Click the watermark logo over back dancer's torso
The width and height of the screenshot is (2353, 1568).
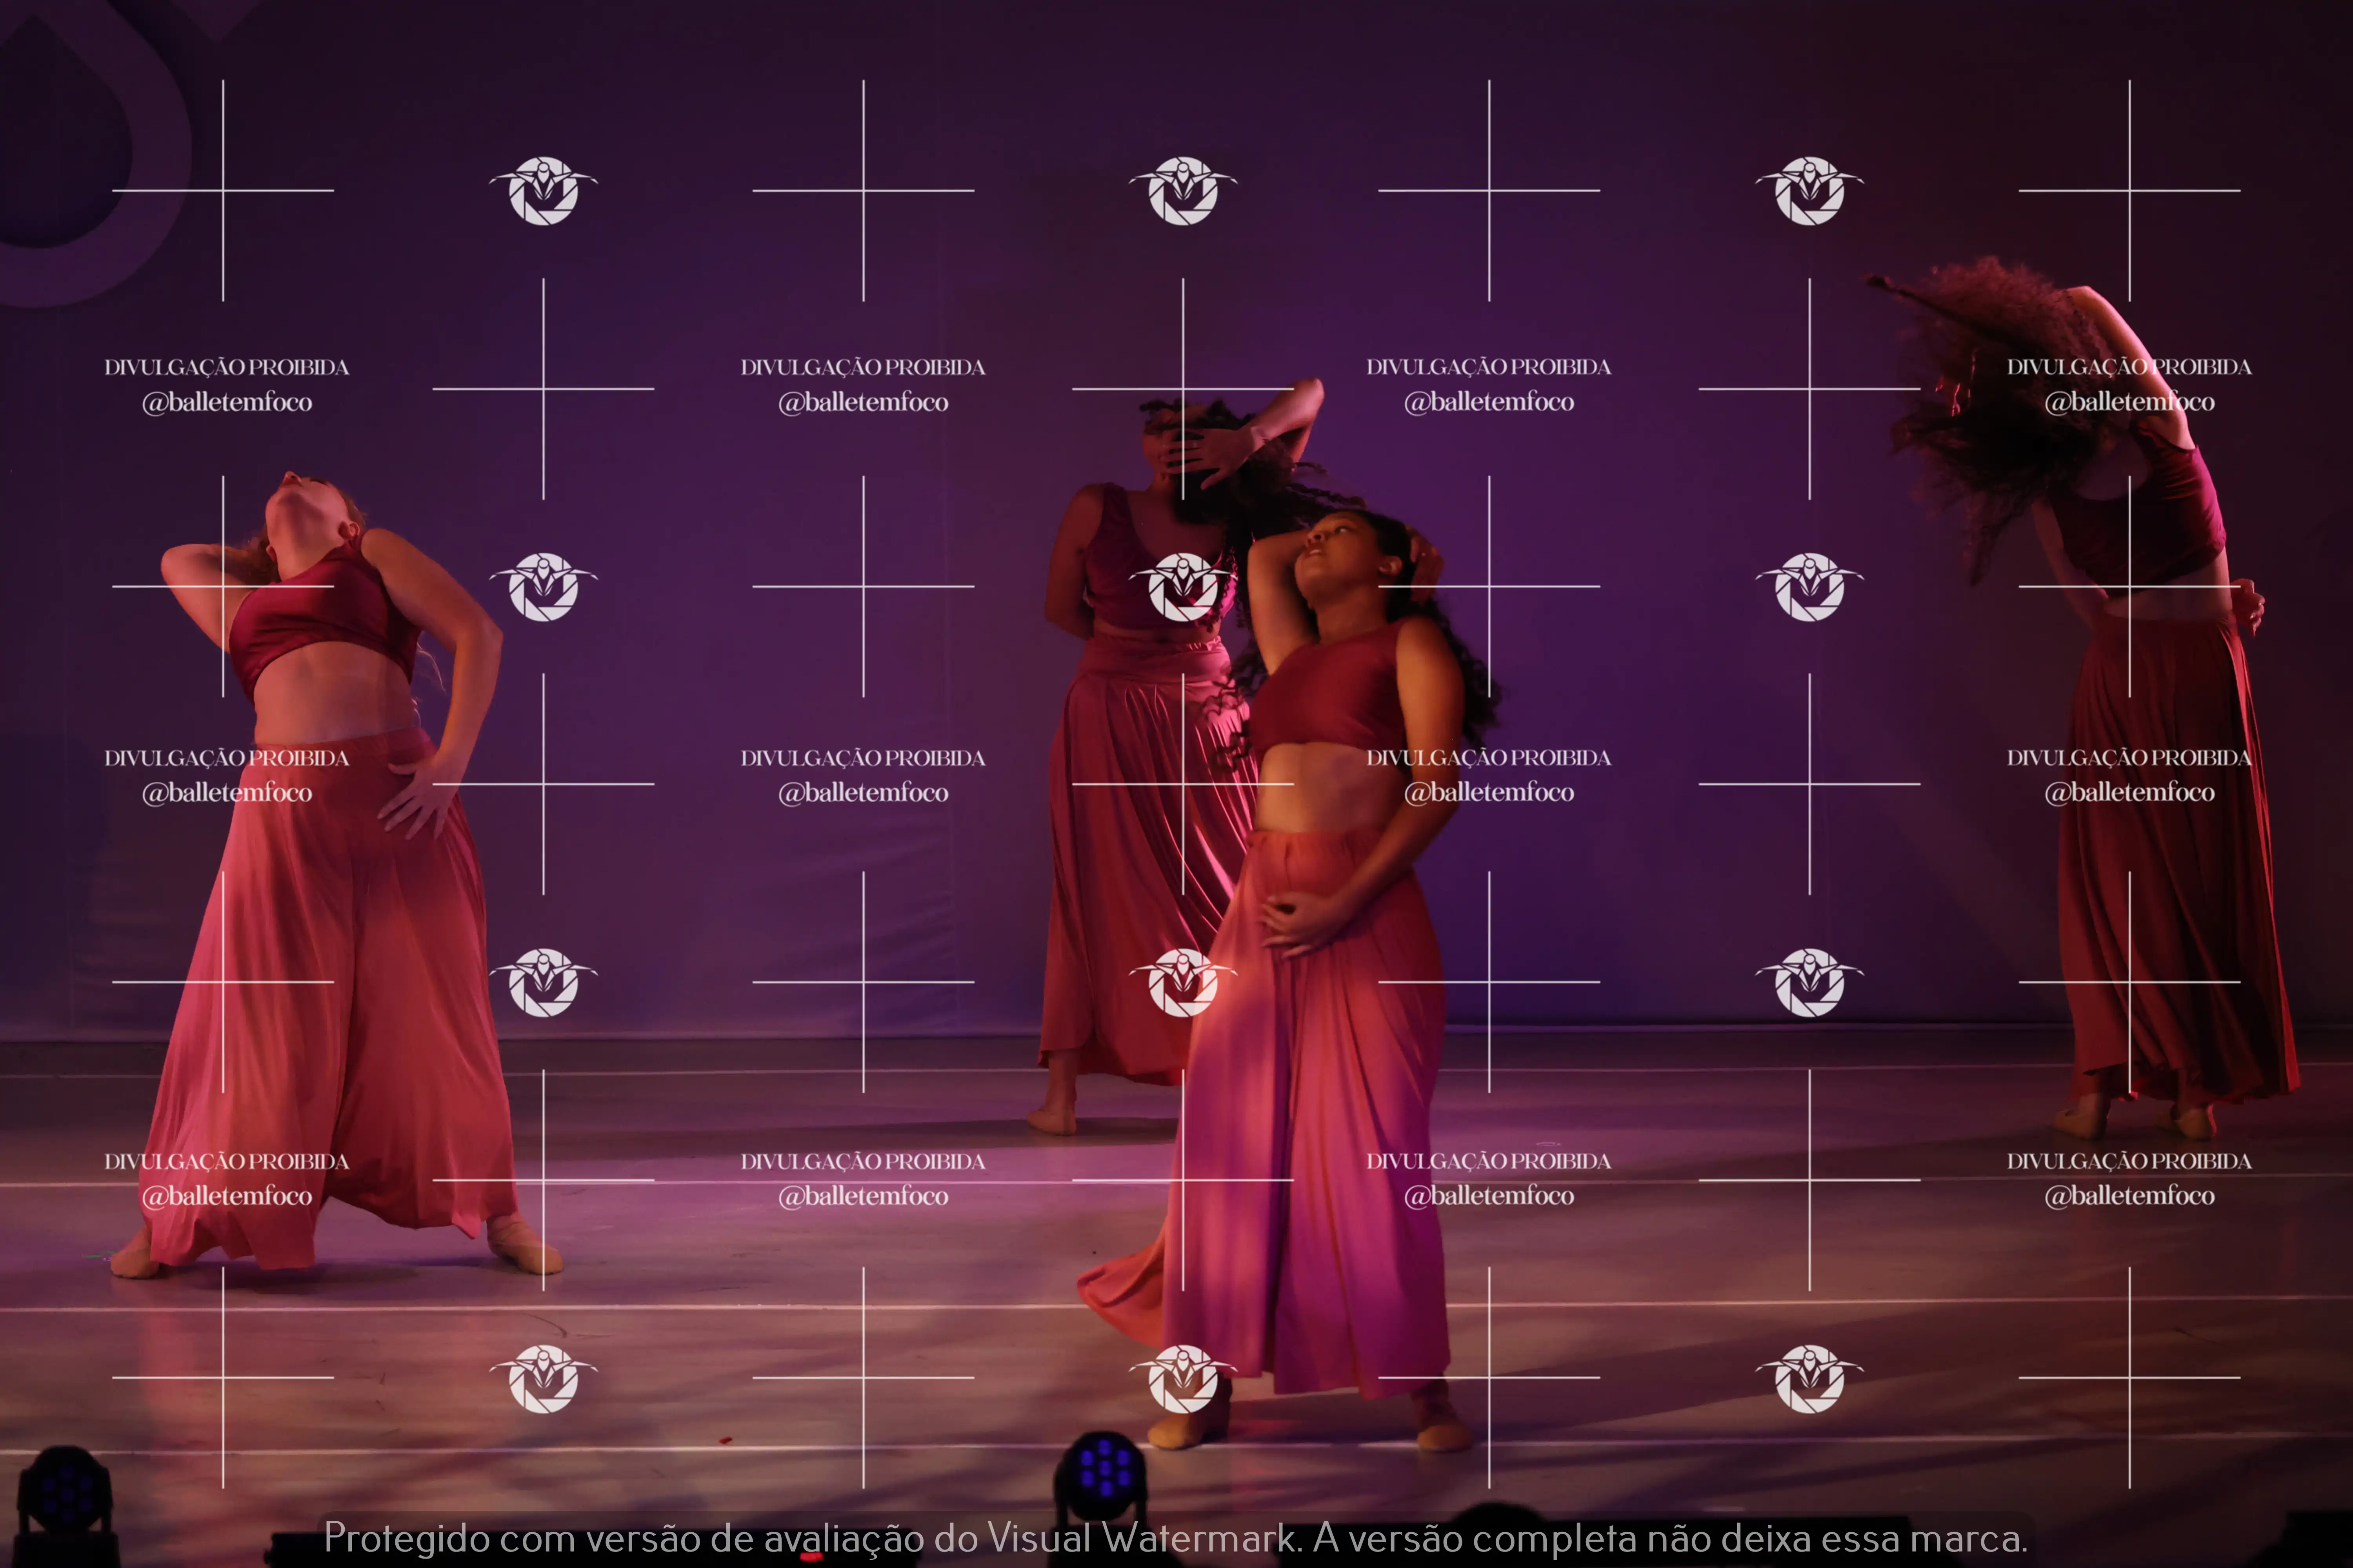click(1182, 587)
